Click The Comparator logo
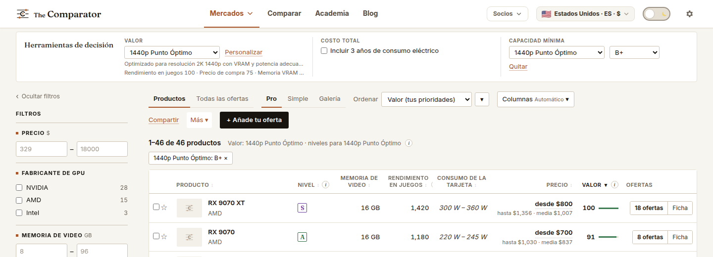The width and height of the screenshot is (713, 257). tap(58, 14)
